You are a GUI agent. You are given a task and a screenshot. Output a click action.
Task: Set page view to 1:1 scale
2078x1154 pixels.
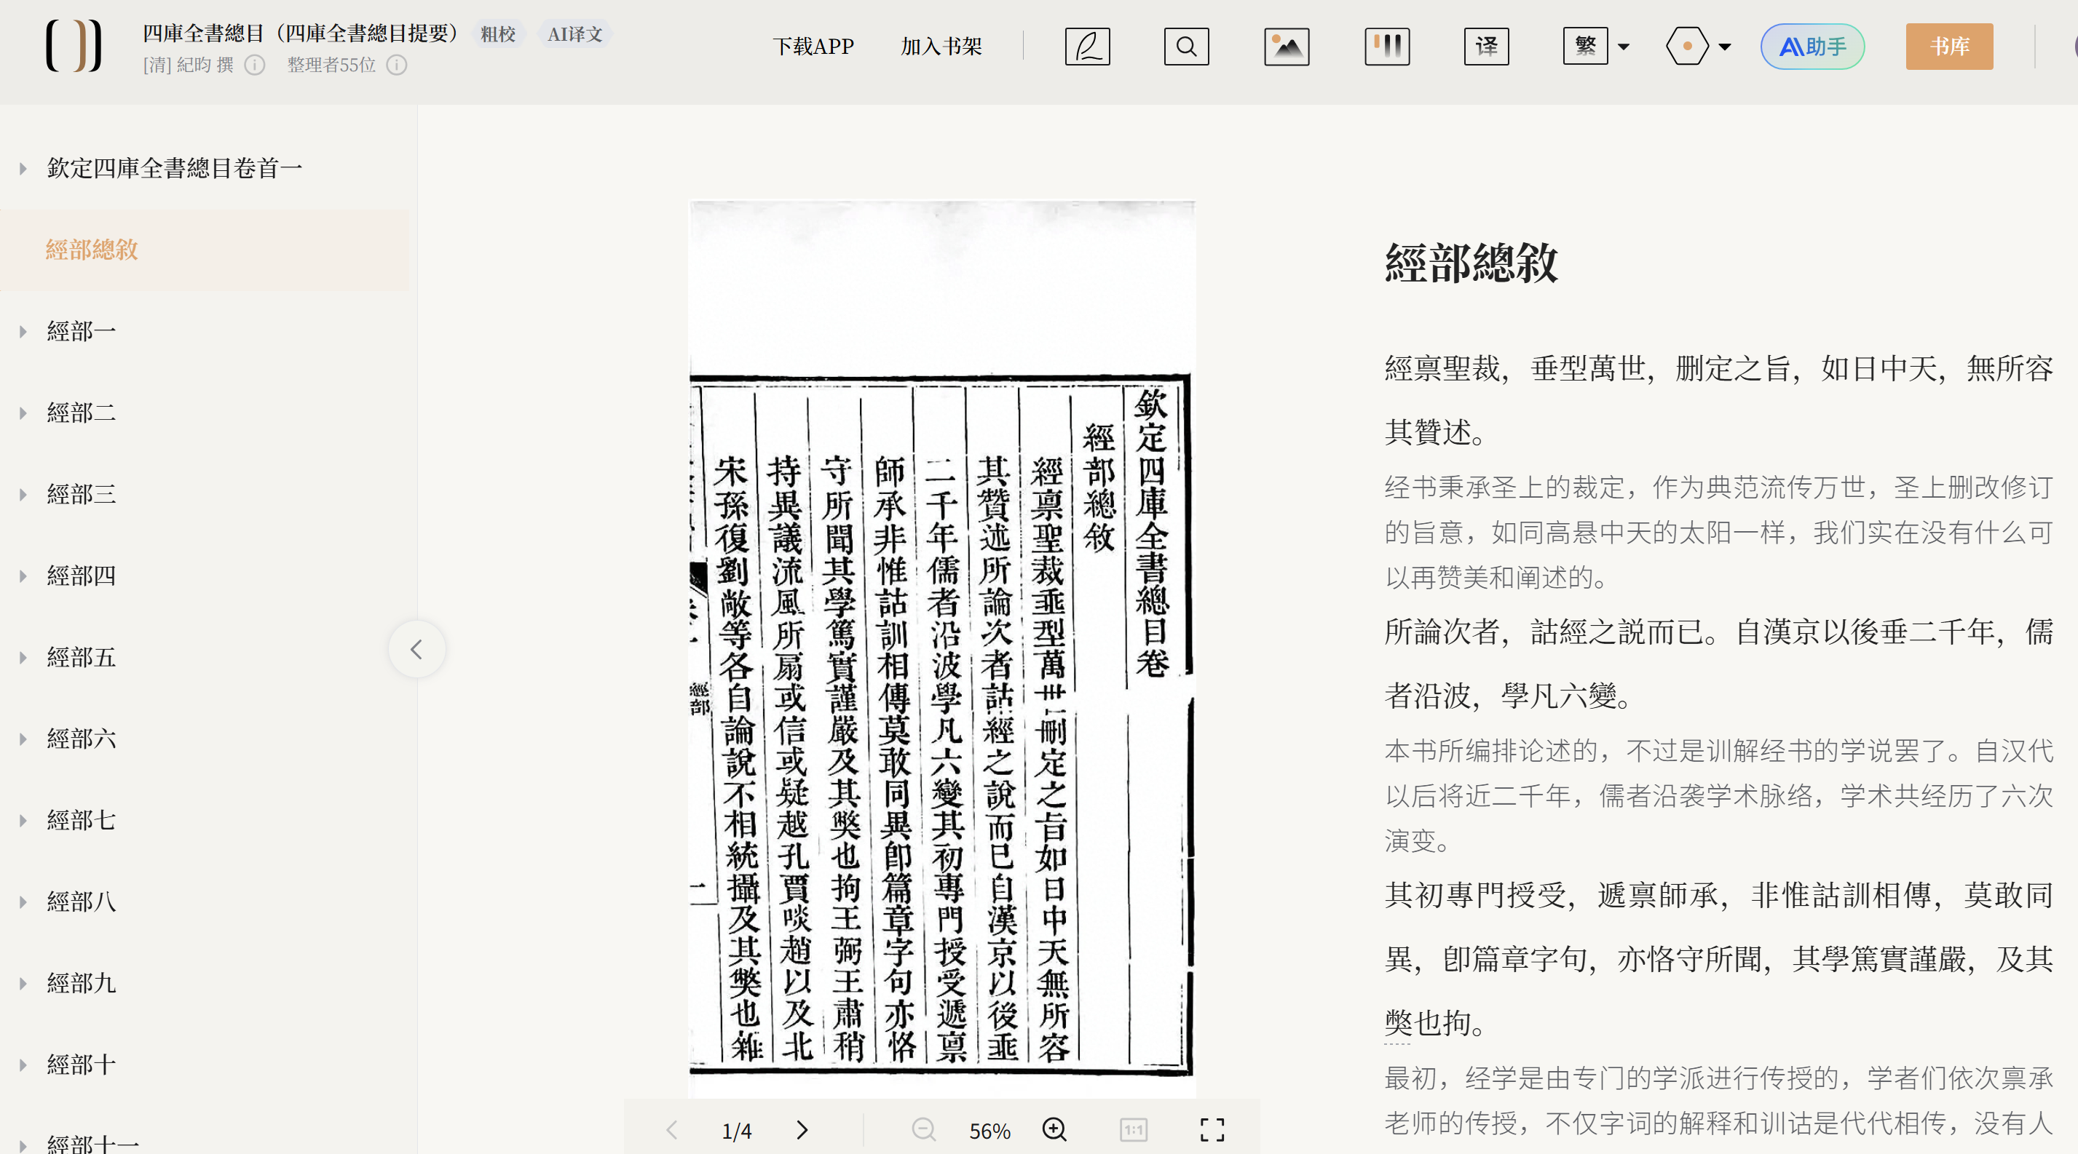1133,1130
